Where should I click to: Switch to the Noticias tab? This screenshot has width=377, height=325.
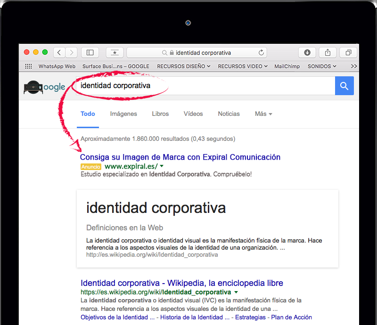pyautogui.click(x=229, y=114)
